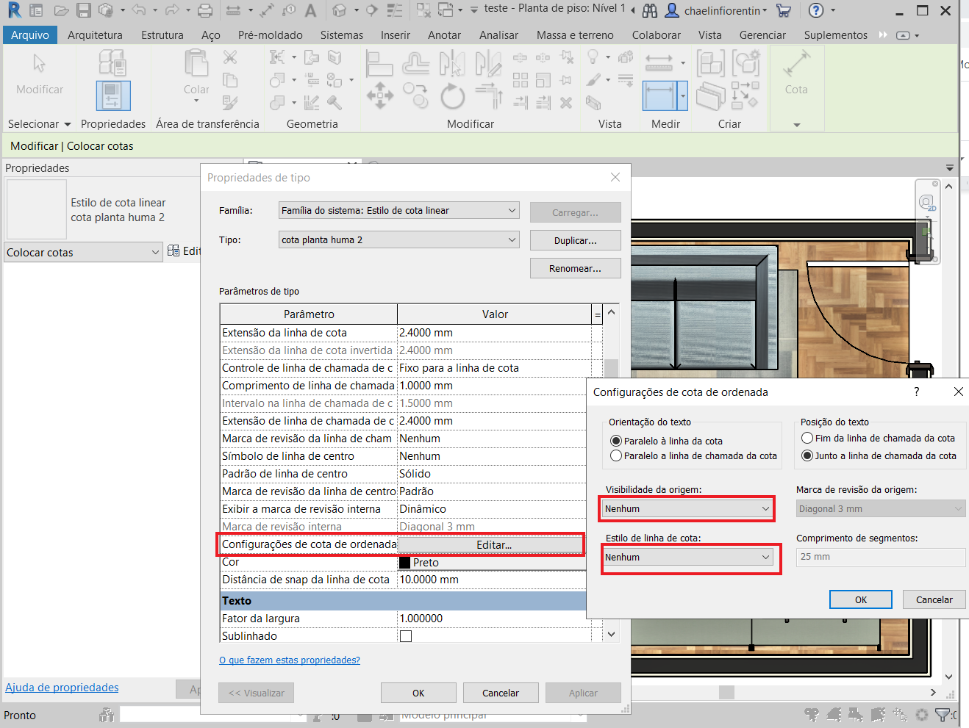The width and height of the screenshot is (969, 728).
Task: Open the 'Colocar cotas' properties filter dropdown
Action: coord(83,252)
